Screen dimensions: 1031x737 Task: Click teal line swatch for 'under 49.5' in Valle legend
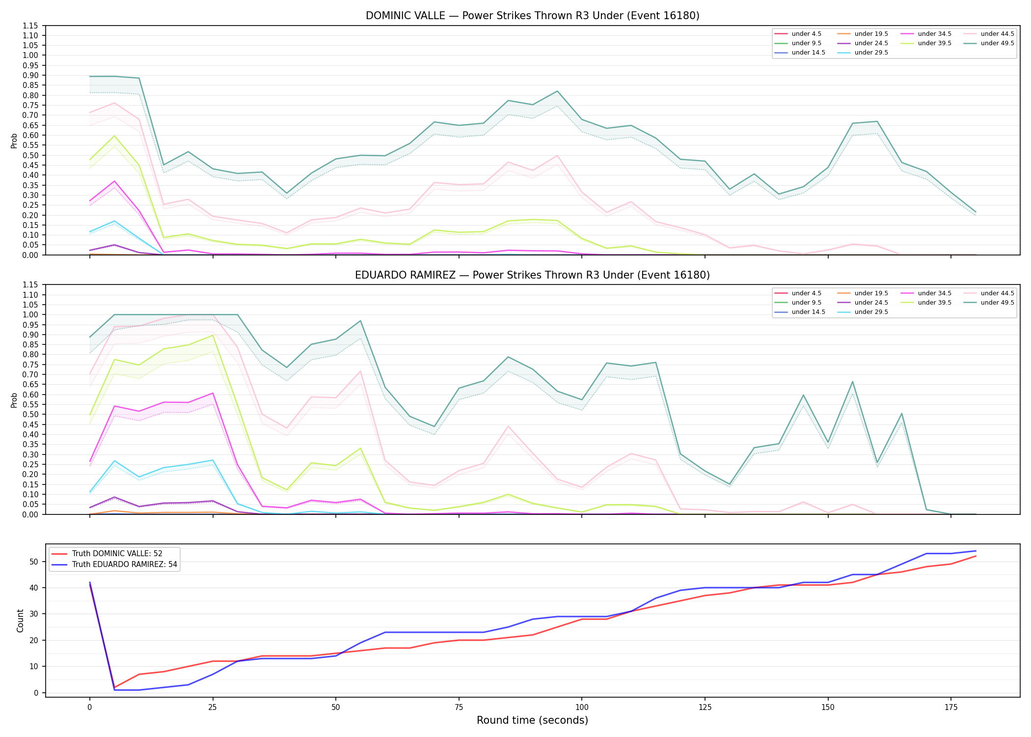pyautogui.click(x=970, y=43)
